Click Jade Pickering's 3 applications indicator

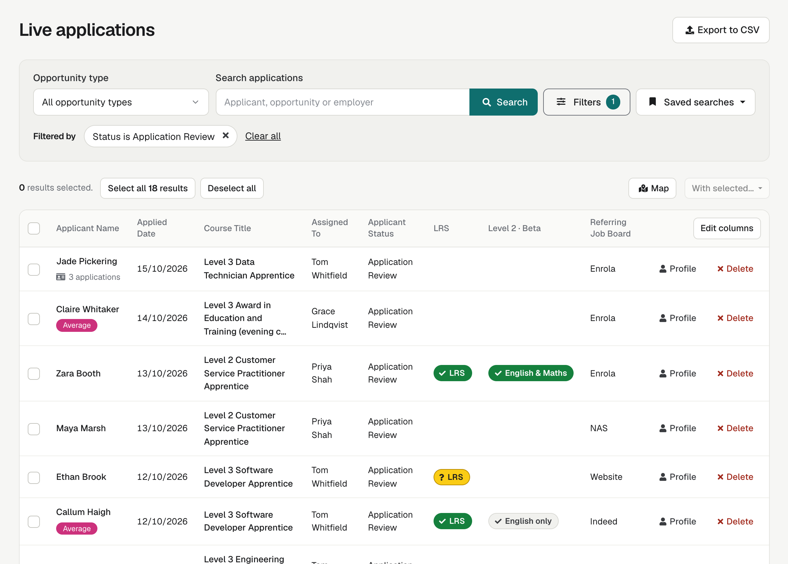coord(88,277)
